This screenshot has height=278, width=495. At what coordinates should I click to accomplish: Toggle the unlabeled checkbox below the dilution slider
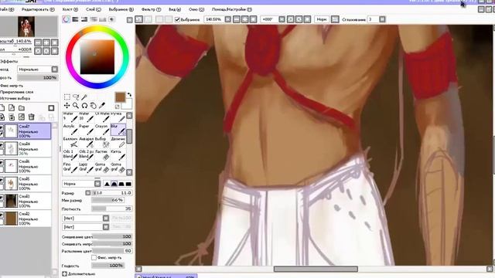[x=94, y=258]
